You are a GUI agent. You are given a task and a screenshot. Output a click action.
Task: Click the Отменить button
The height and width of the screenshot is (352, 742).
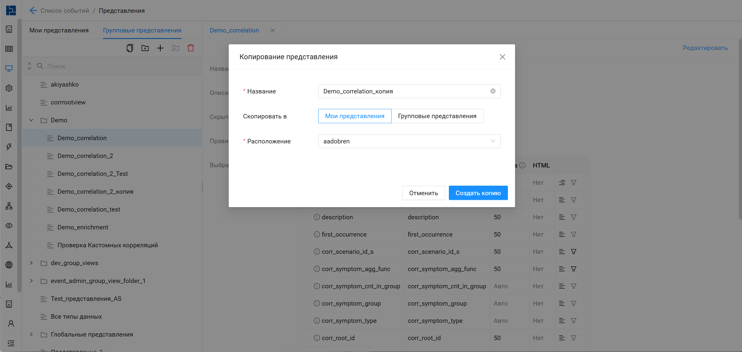click(x=423, y=193)
